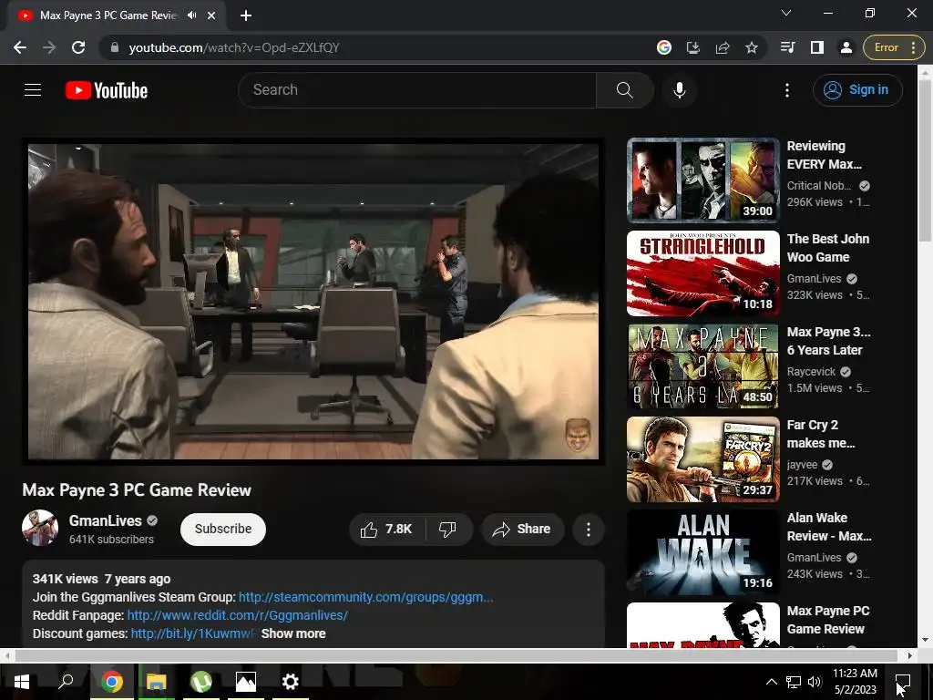Share the video with the Share button
Screen dimensions: 933x700
point(522,530)
